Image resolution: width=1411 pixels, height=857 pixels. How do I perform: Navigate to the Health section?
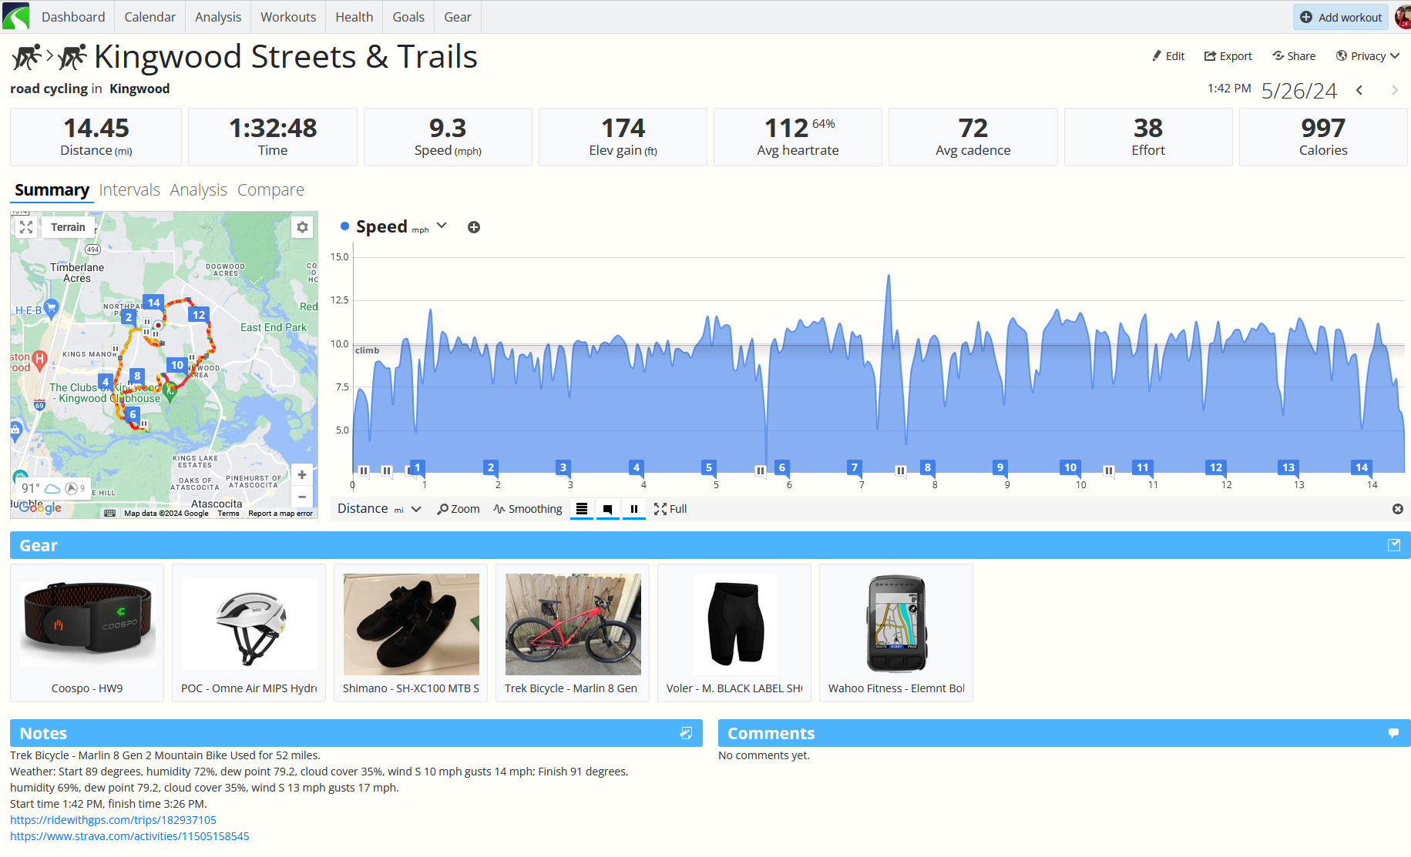coord(354,17)
